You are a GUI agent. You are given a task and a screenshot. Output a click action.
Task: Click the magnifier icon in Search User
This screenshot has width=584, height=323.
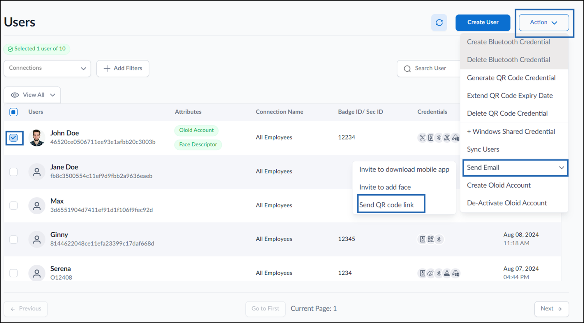click(407, 69)
